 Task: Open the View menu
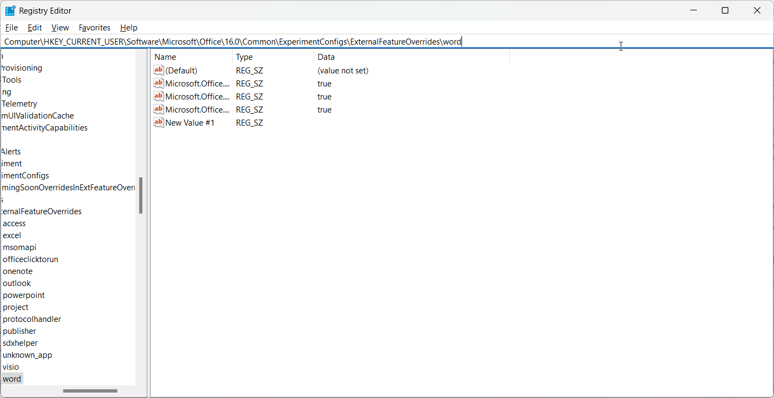pyautogui.click(x=60, y=27)
